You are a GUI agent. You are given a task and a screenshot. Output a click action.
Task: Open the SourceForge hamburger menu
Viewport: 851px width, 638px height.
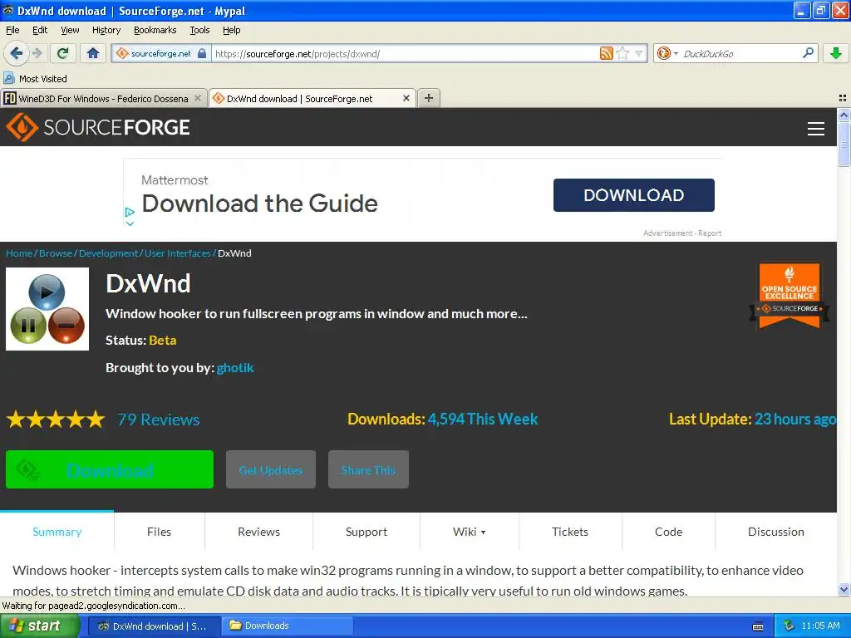pyautogui.click(x=816, y=129)
